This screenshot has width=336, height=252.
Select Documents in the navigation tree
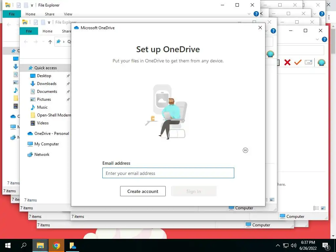click(47, 92)
